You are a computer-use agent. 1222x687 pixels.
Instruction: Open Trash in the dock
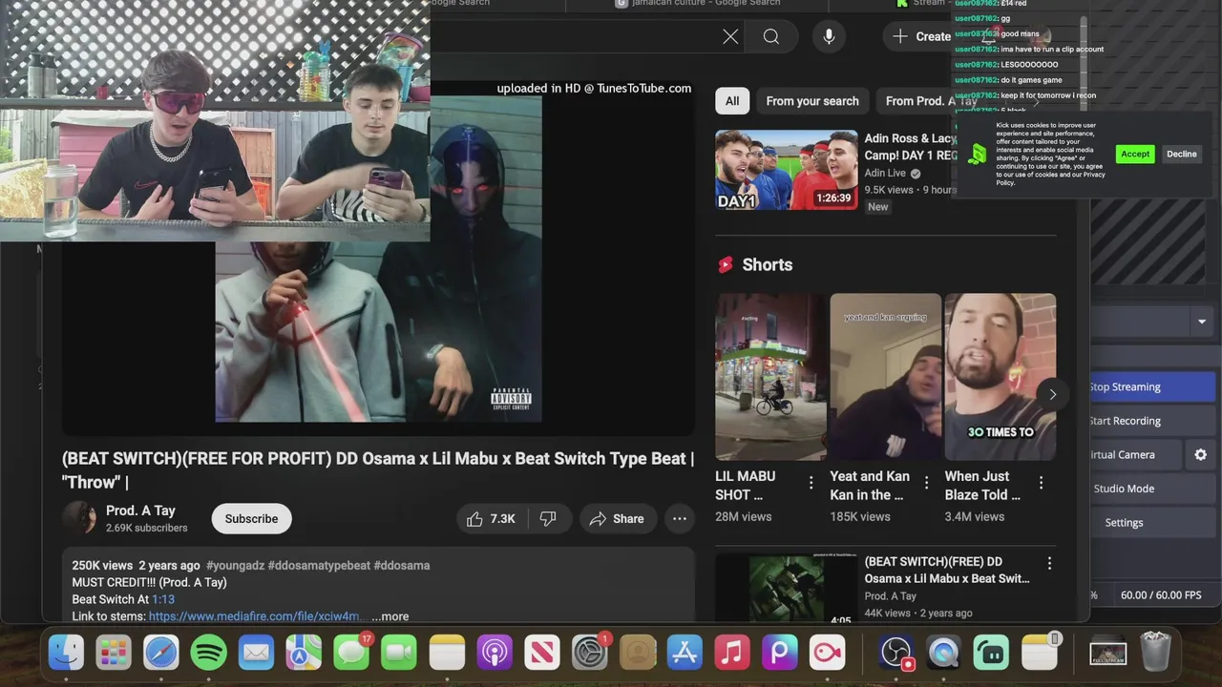tap(1155, 653)
